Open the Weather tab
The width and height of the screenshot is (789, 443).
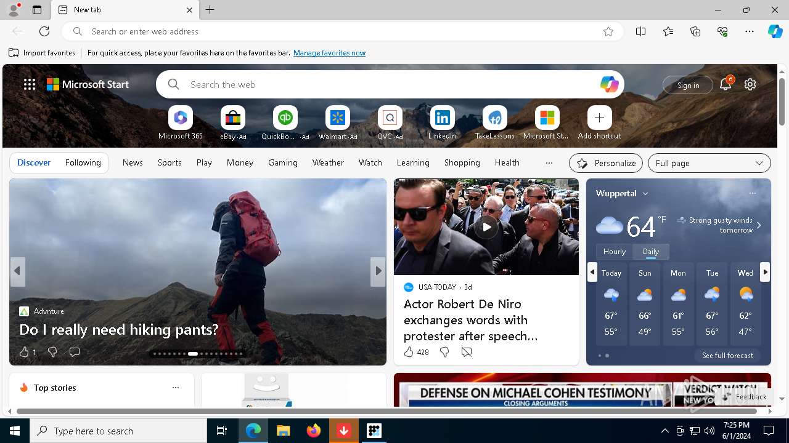tap(328, 162)
